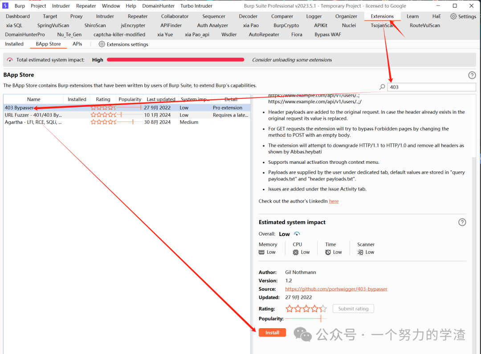Switch to the Logger tab
The image size is (481, 354).
[314, 16]
